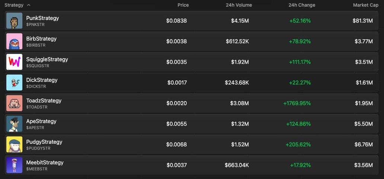The image size is (384, 179).
Task: Click the ApeStrategy $0.0055 price
Action: pyautogui.click(x=177, y=124)
